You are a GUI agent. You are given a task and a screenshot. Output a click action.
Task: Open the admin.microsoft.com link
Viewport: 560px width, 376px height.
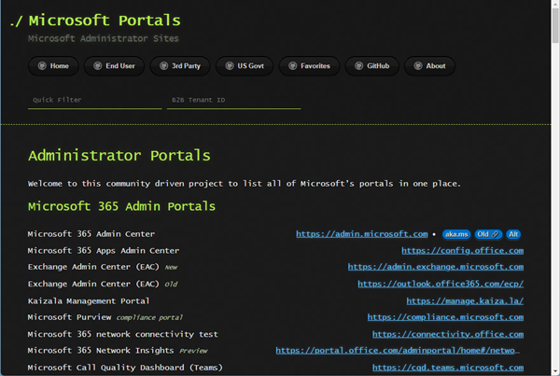click(361, 234)
